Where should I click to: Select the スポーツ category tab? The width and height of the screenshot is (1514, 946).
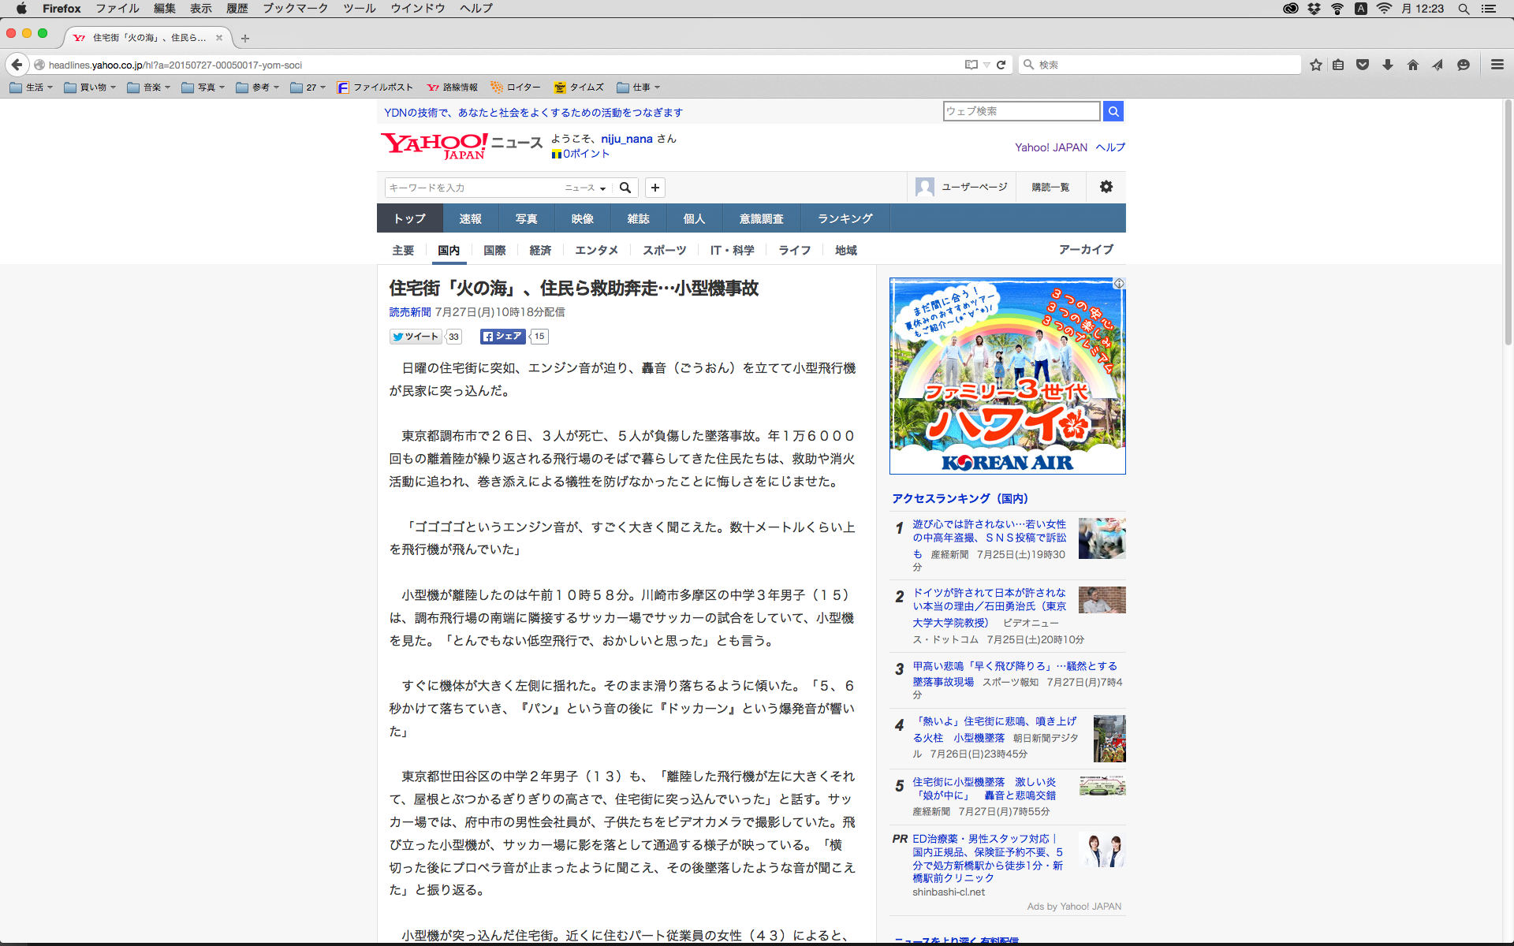[664, 250]
